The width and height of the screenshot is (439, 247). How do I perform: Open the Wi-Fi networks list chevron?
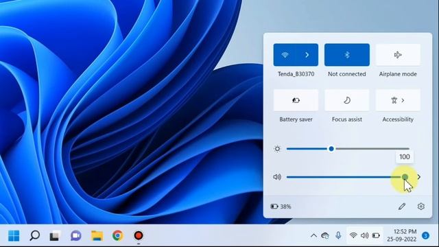pos(307,55)
